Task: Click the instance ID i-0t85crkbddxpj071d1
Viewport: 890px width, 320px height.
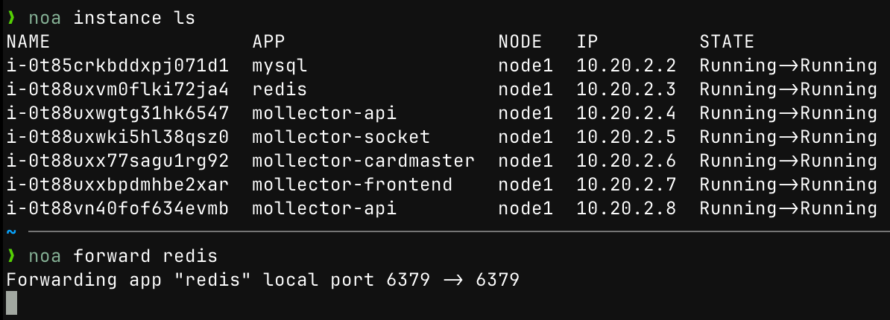Action: click(x=117, y=65)
